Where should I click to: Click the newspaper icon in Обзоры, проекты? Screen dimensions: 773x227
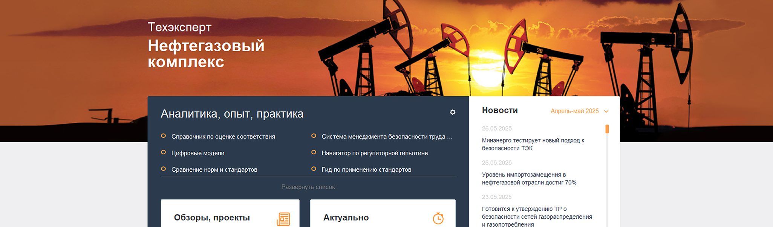pos(283,219)
